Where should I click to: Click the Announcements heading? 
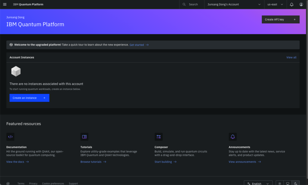pyautogui.click(x=239, y=147)
